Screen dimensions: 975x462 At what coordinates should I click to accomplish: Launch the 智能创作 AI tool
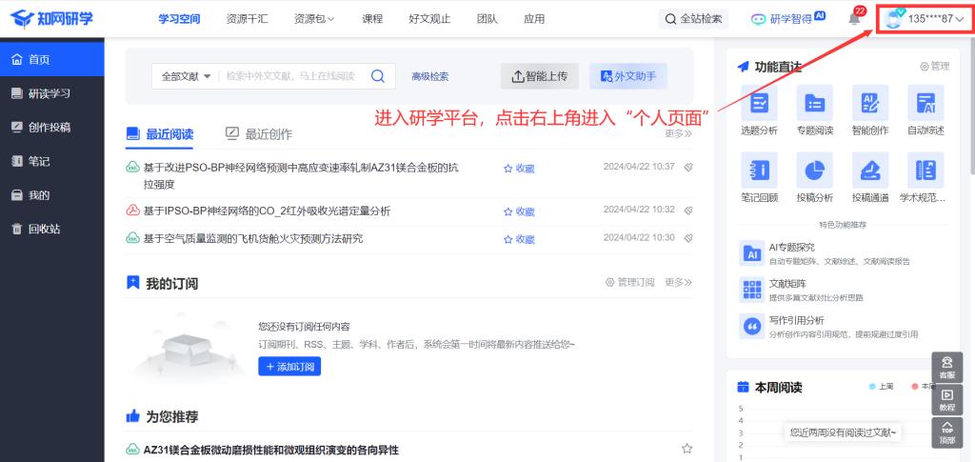point(869,103)
